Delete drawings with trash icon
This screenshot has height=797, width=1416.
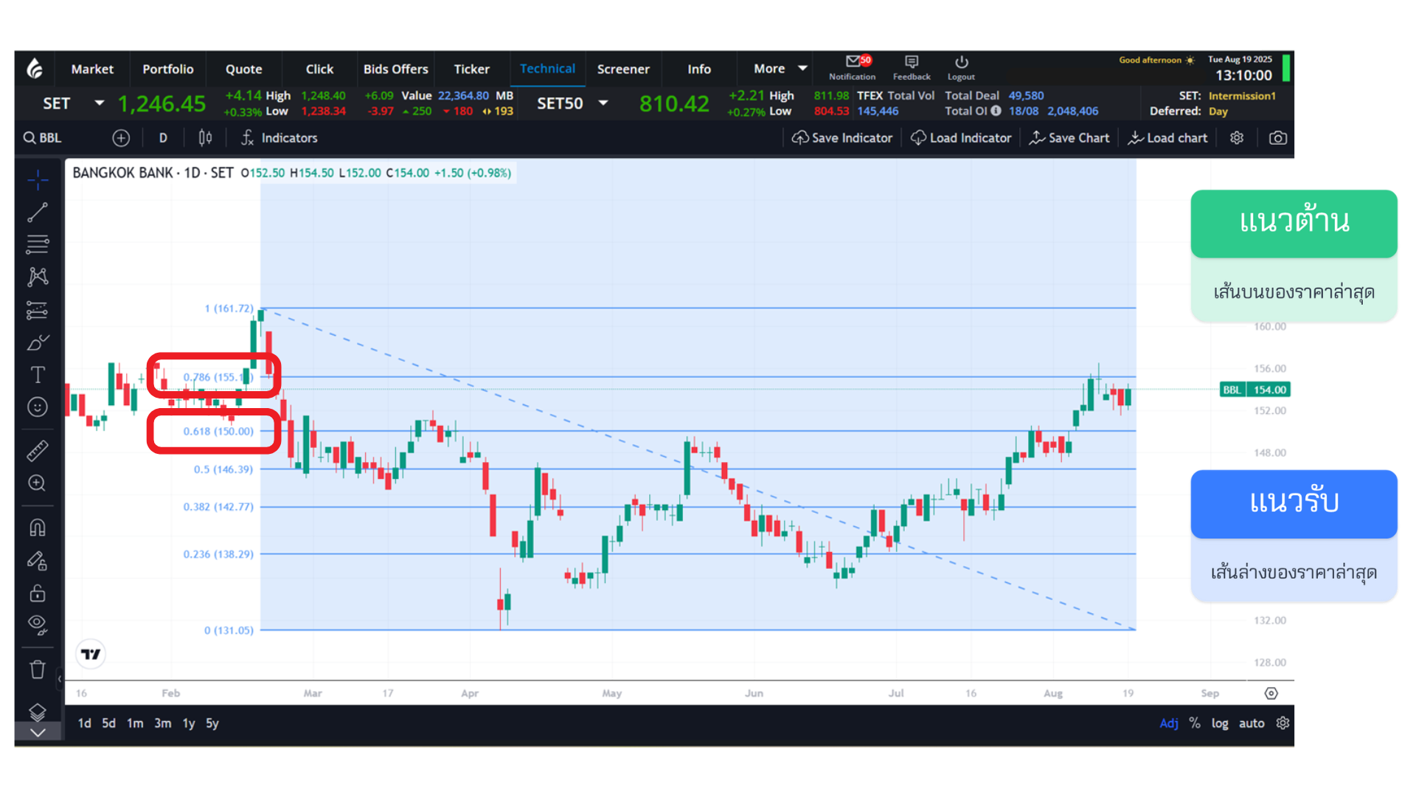(x=38, y=670)
